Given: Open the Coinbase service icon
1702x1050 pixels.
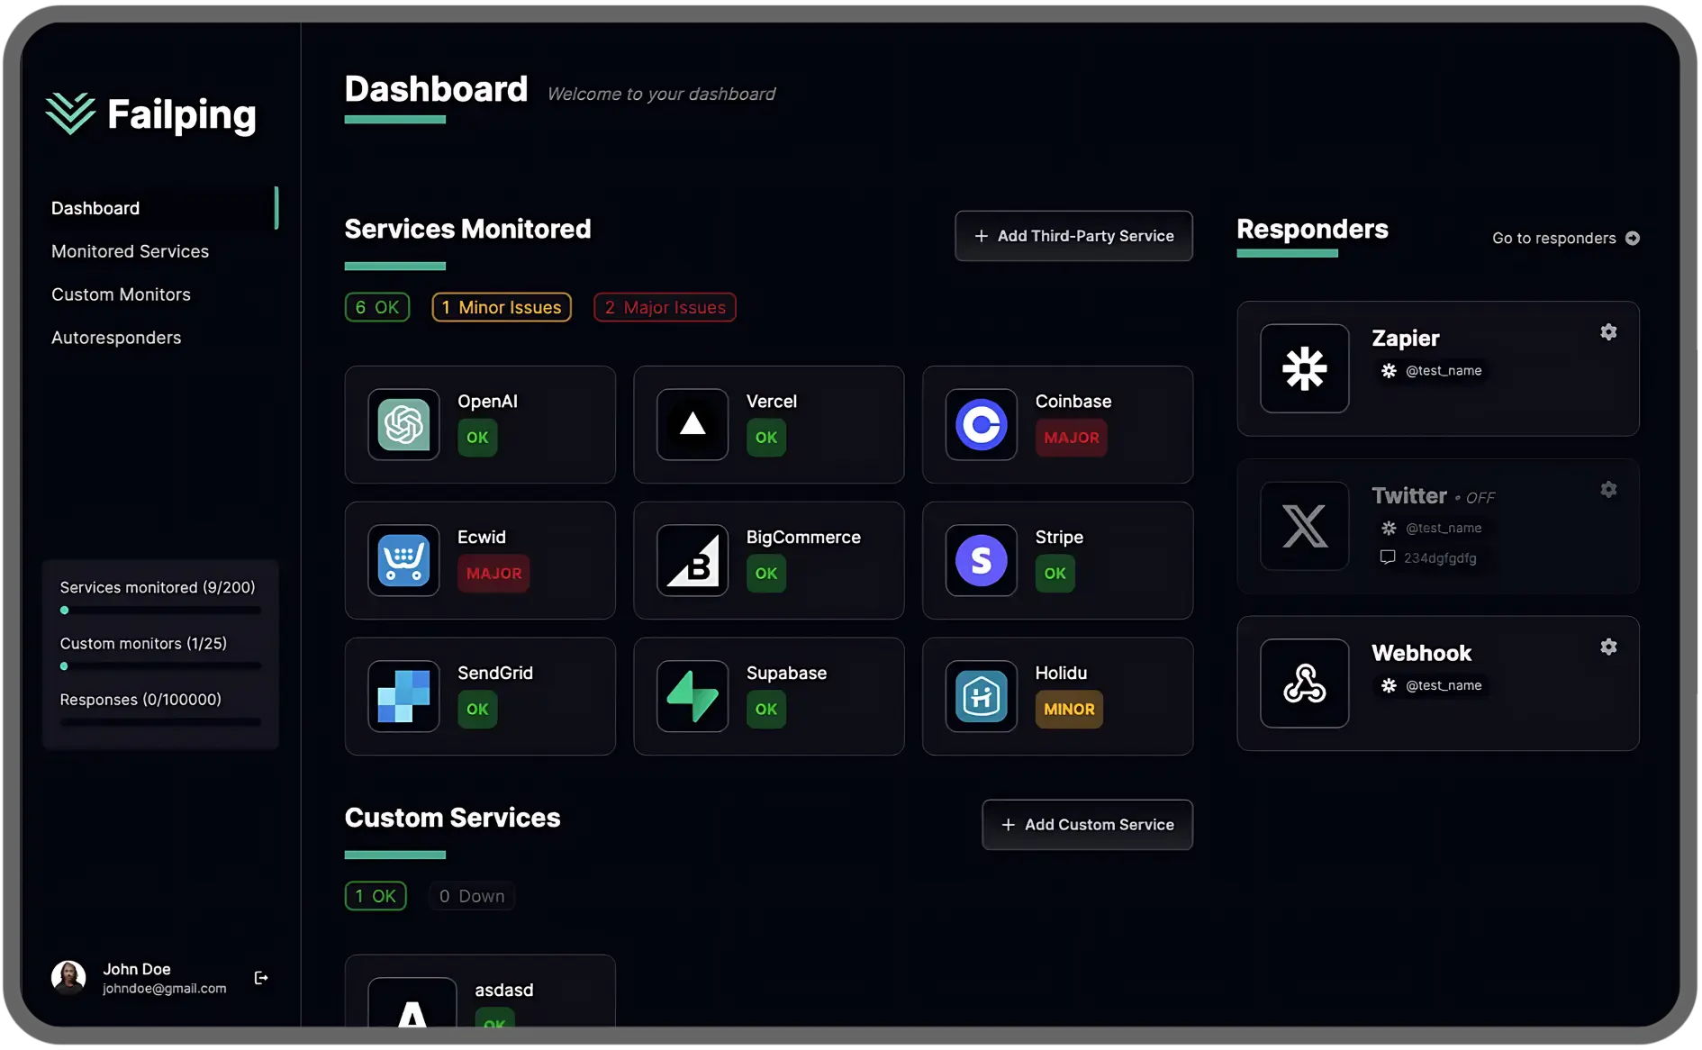Looking at the screenshot, I should click(x=980, y=424).
